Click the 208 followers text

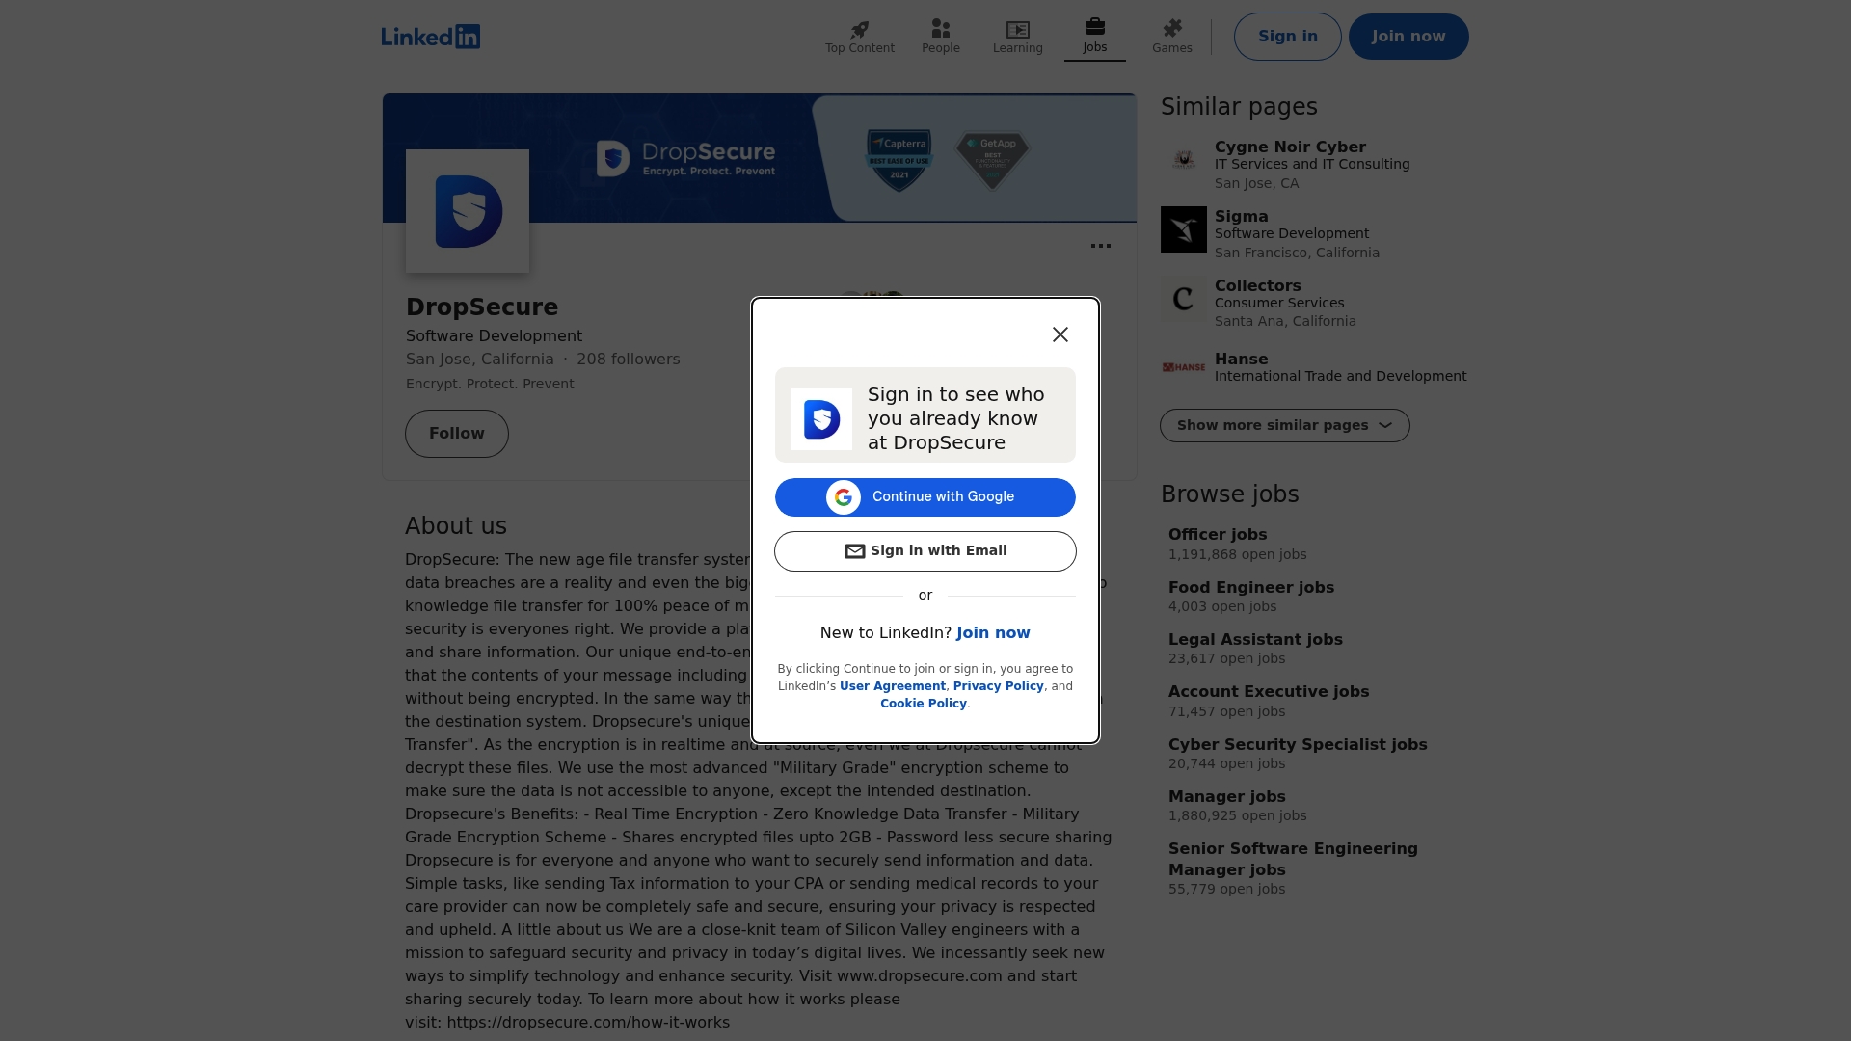629,360
